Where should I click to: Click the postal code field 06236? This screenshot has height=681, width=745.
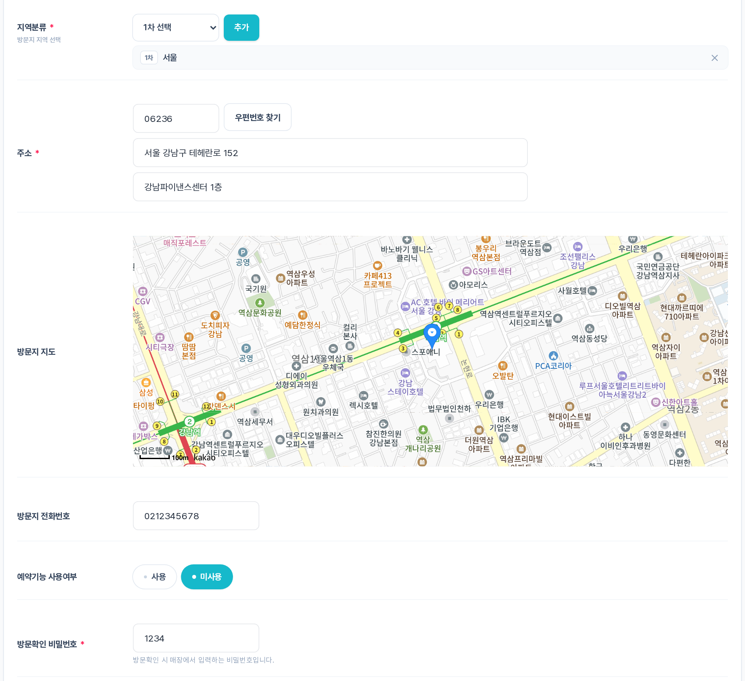pos(176,118)
